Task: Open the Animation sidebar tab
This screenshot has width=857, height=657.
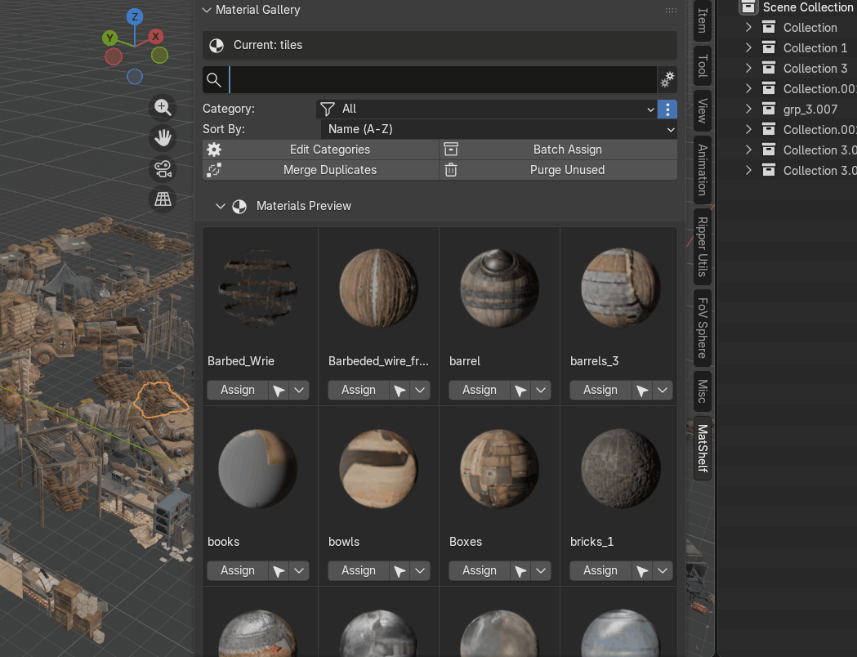Action: point(703,169)
